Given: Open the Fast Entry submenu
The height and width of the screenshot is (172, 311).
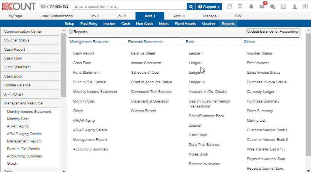Looking at the screenshot, I should pos(89,24).
